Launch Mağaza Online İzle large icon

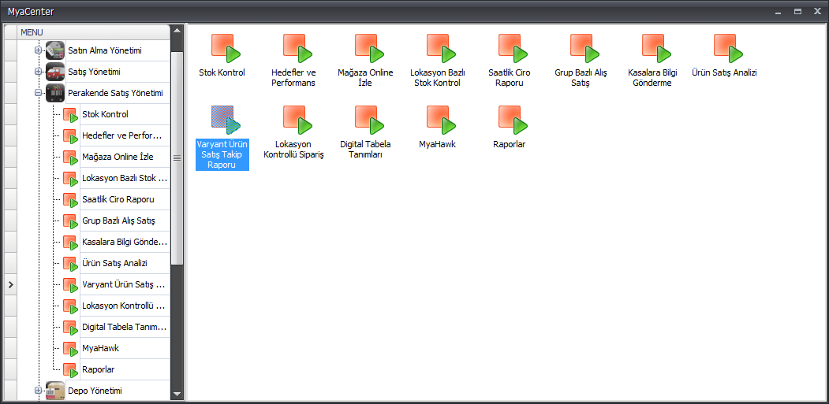tap(370, 48)
